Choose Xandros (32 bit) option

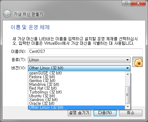(x=76, y=100)
